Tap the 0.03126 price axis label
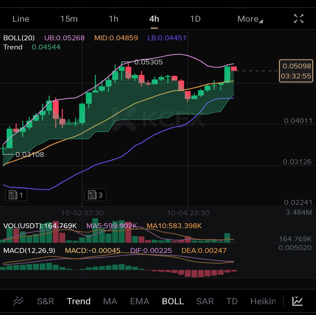316x315 pixels. coord(297,162)
